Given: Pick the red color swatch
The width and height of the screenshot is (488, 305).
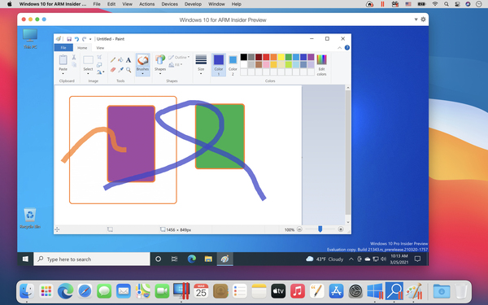Looking at the screenshot, I should coord(266,57).
